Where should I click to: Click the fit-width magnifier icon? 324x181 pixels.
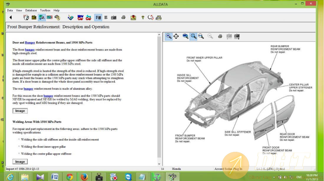pos(201,36)
